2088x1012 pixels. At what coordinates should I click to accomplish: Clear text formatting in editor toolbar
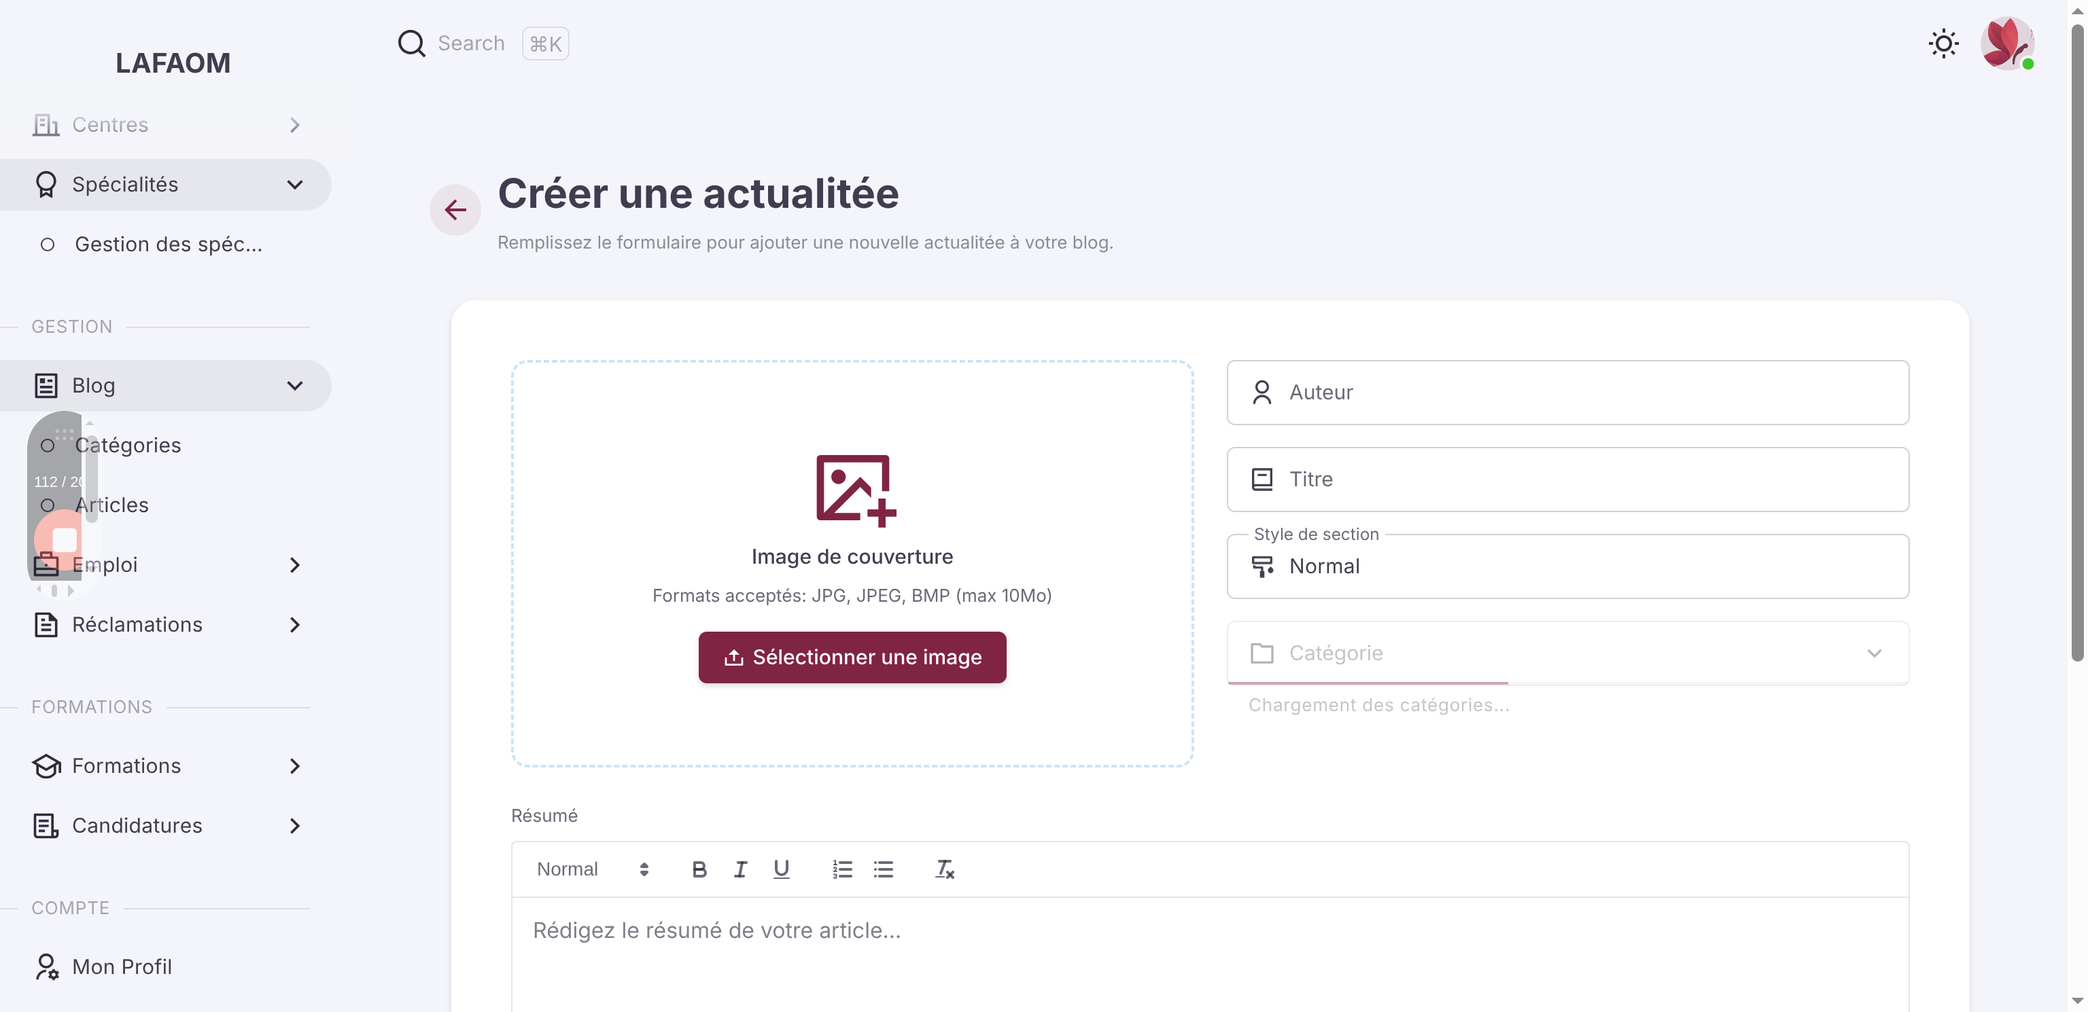pyautogui.click(x=944, y=869)
